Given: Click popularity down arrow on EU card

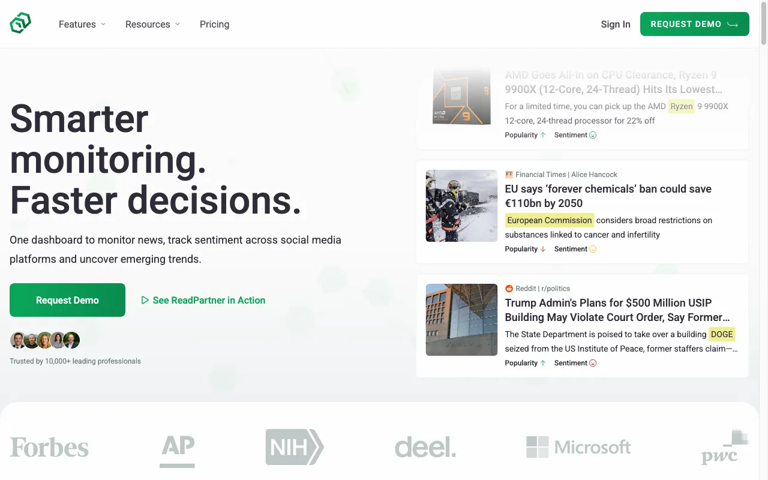Looking at the screenshot, I should 543,249.
